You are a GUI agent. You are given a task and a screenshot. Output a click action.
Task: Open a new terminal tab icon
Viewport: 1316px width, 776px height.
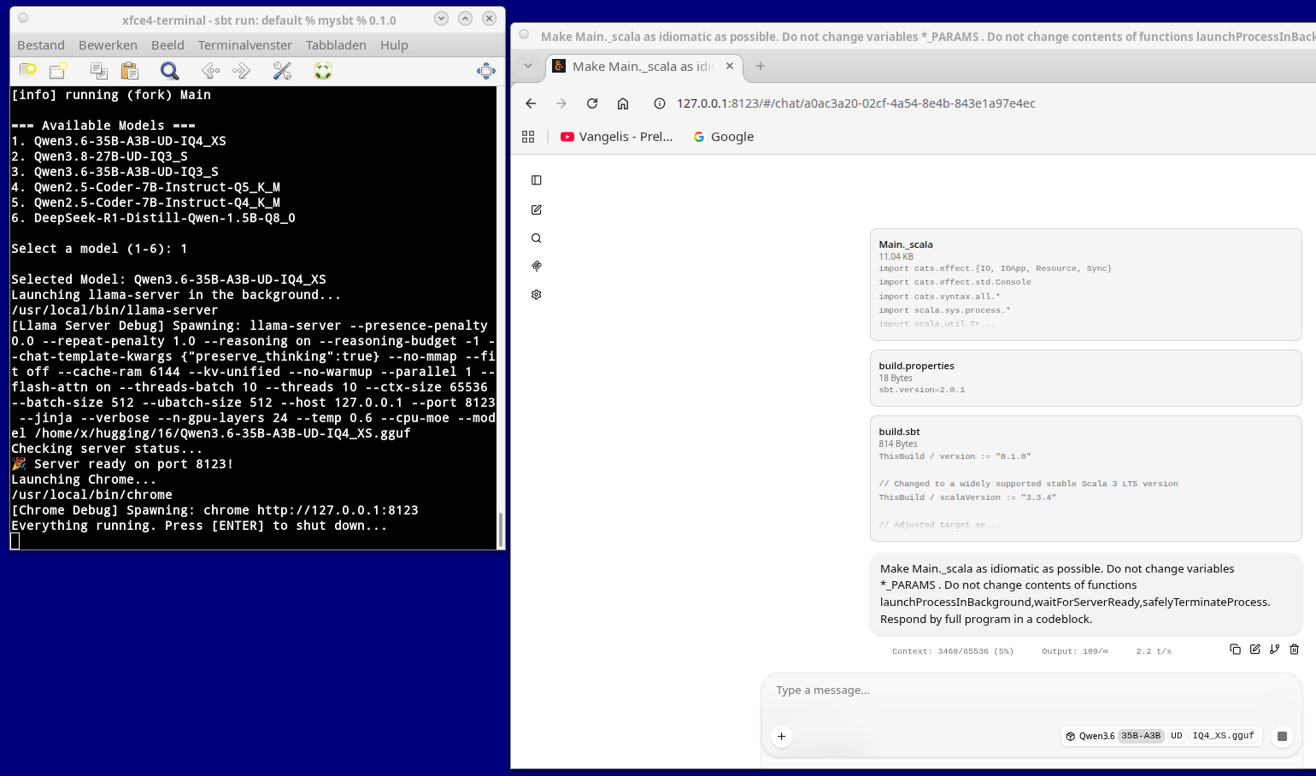pyautogui.click(x=28, y=71)
